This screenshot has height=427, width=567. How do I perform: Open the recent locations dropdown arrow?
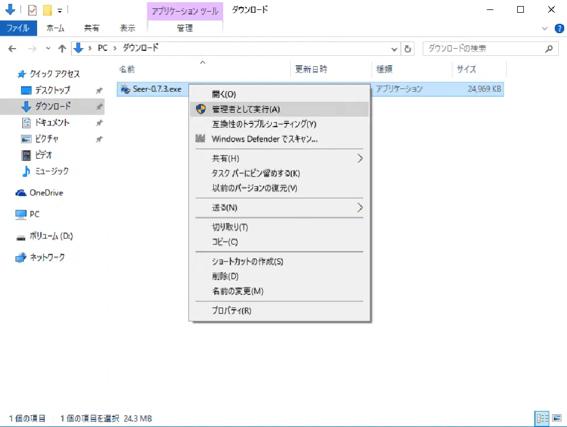click(47, 49)
